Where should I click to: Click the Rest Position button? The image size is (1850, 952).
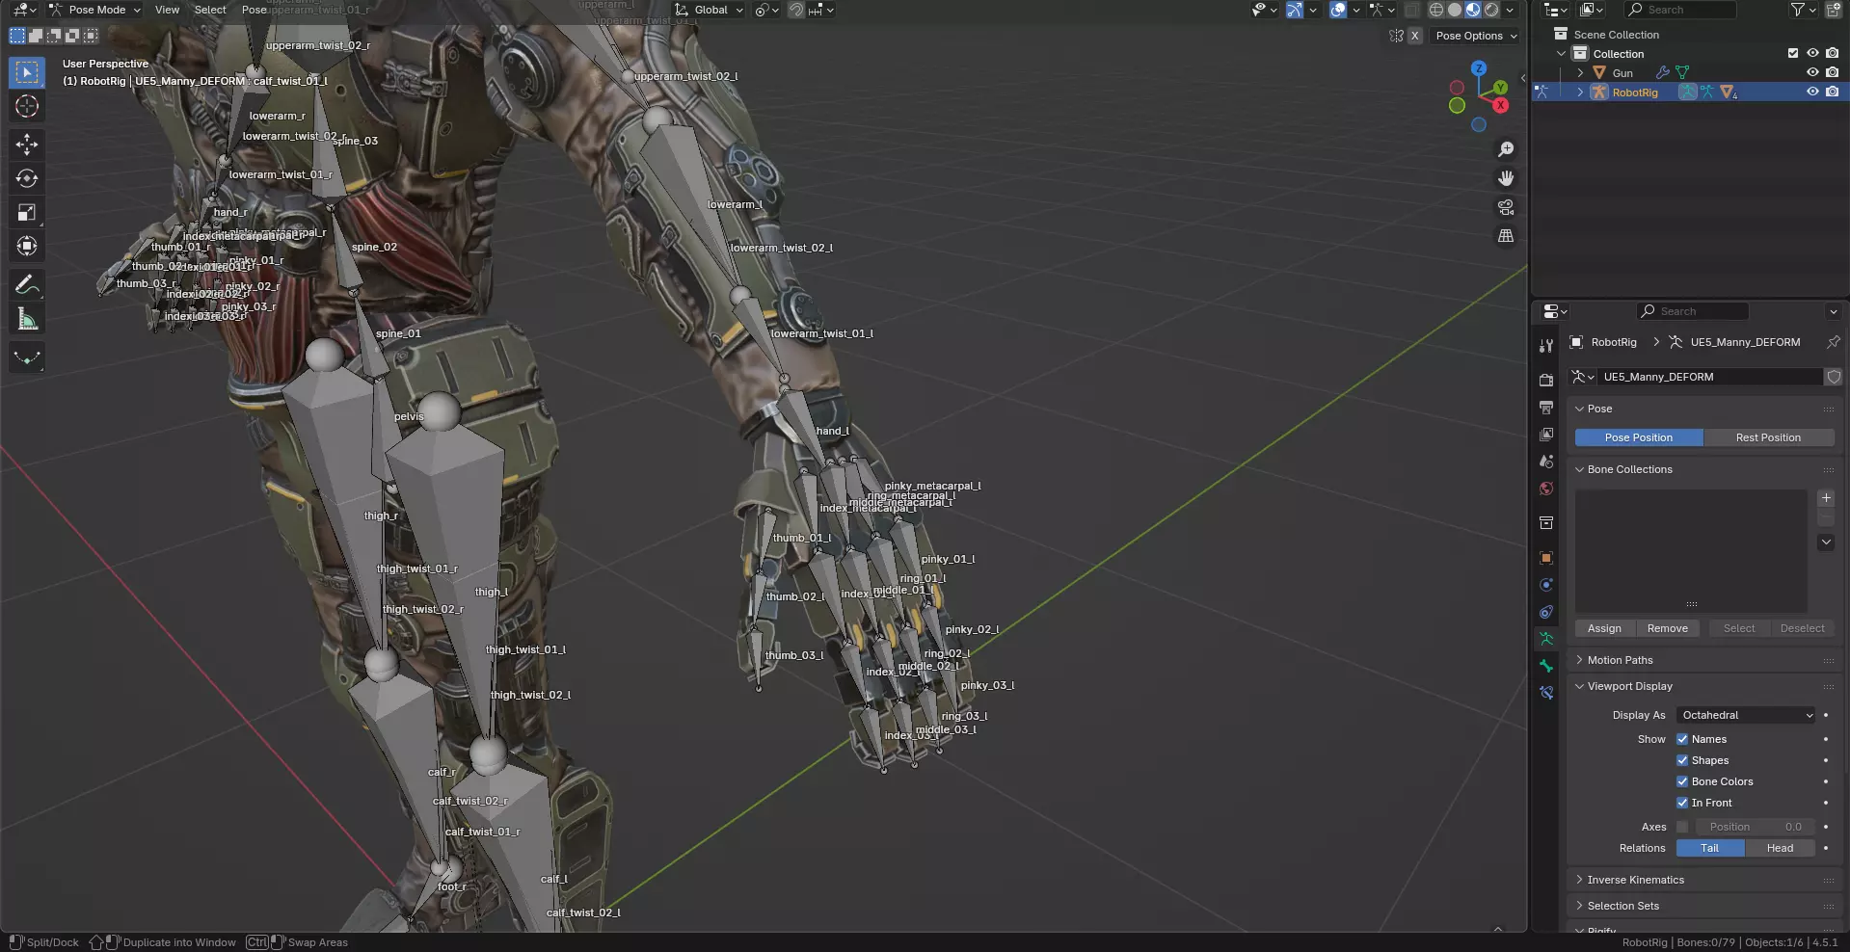tap(1768, 437)
